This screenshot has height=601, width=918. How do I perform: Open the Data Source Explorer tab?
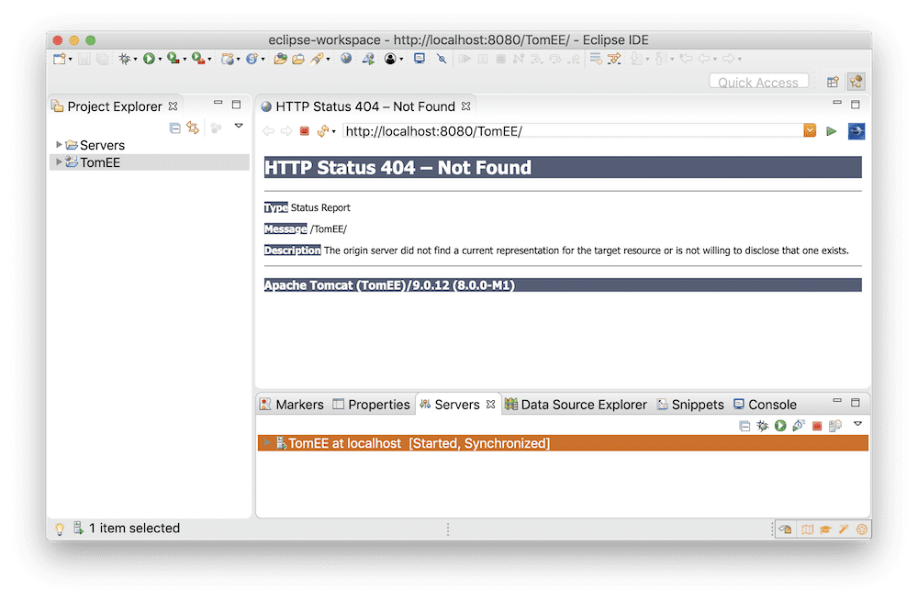(577, 405)
